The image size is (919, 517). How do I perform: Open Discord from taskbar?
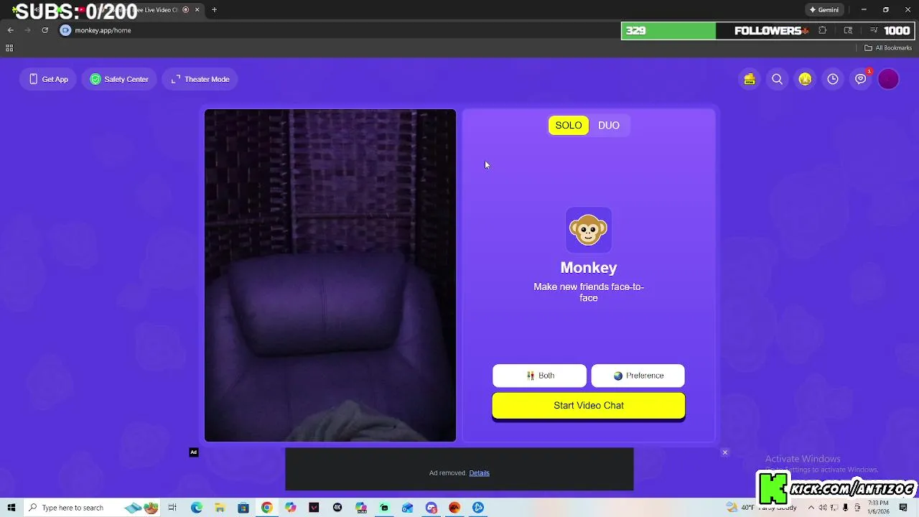(x=431, y=508)
